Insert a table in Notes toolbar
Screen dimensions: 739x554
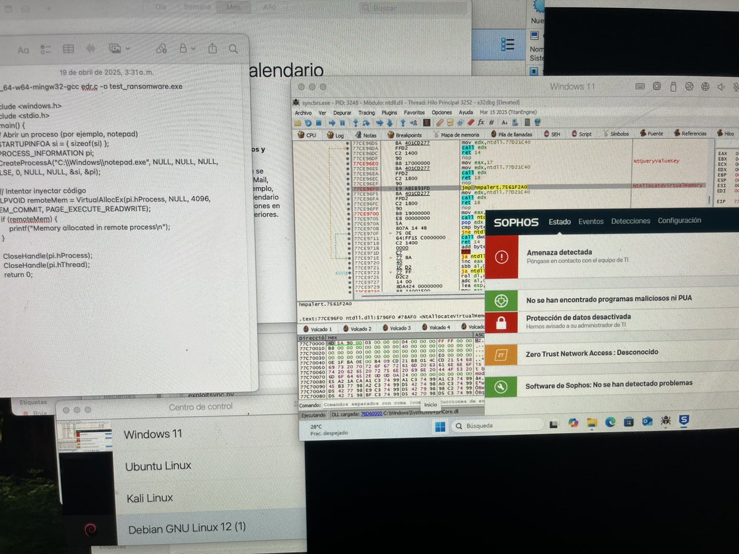coord(68,49)
